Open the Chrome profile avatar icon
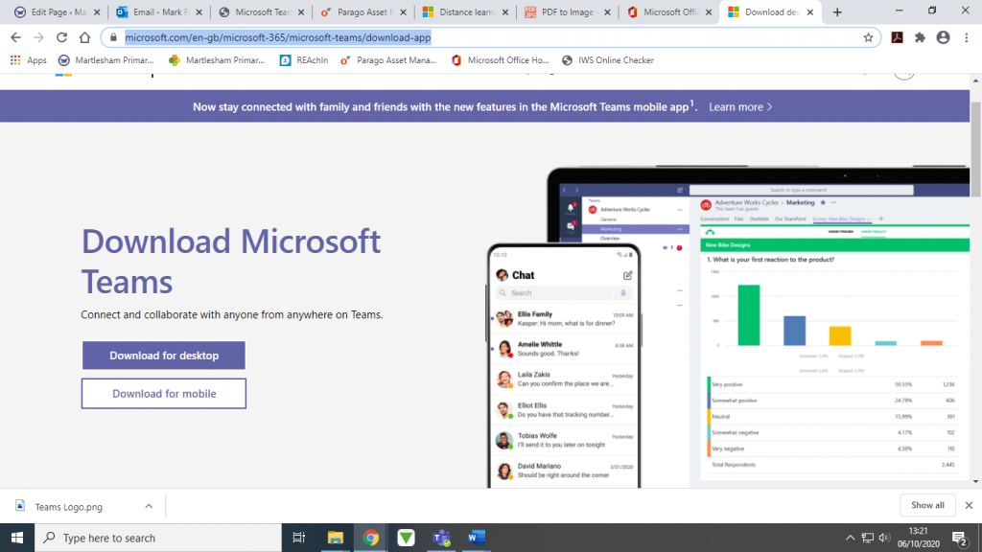This screenshot has width=982, height=552. tap(941, 37)
